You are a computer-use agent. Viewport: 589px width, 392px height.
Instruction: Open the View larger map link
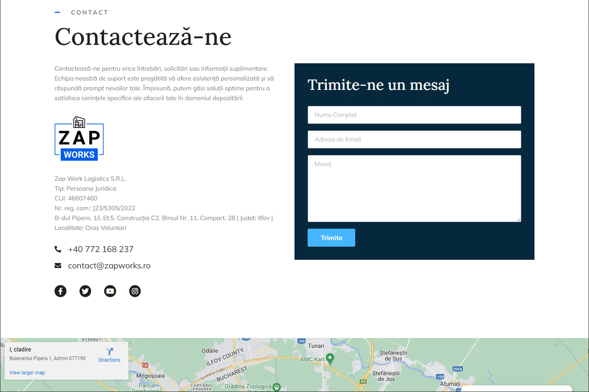(27, 373)
